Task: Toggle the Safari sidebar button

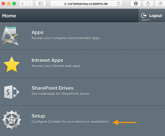Action: [x=41, y=4]
